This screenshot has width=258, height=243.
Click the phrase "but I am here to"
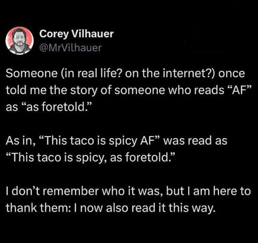208,191
